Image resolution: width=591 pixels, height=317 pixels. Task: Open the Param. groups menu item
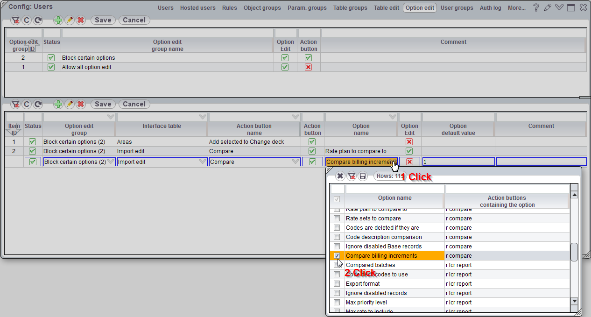pos(307,7)
